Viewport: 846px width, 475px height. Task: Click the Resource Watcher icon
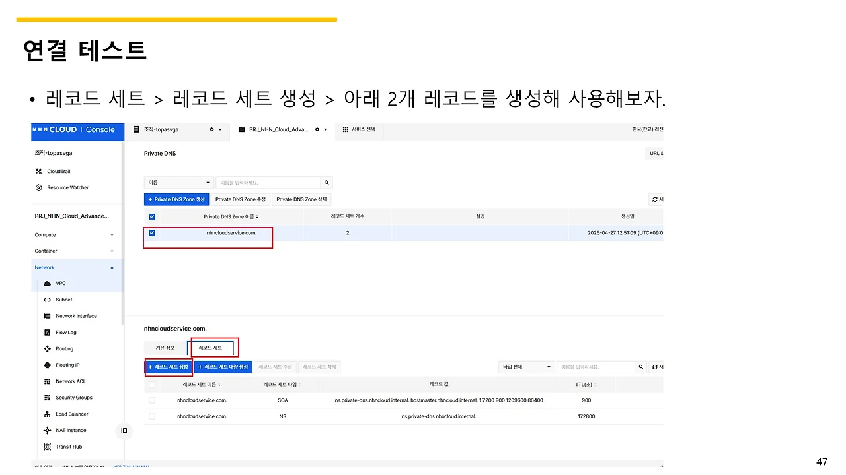tap(39, 188)
